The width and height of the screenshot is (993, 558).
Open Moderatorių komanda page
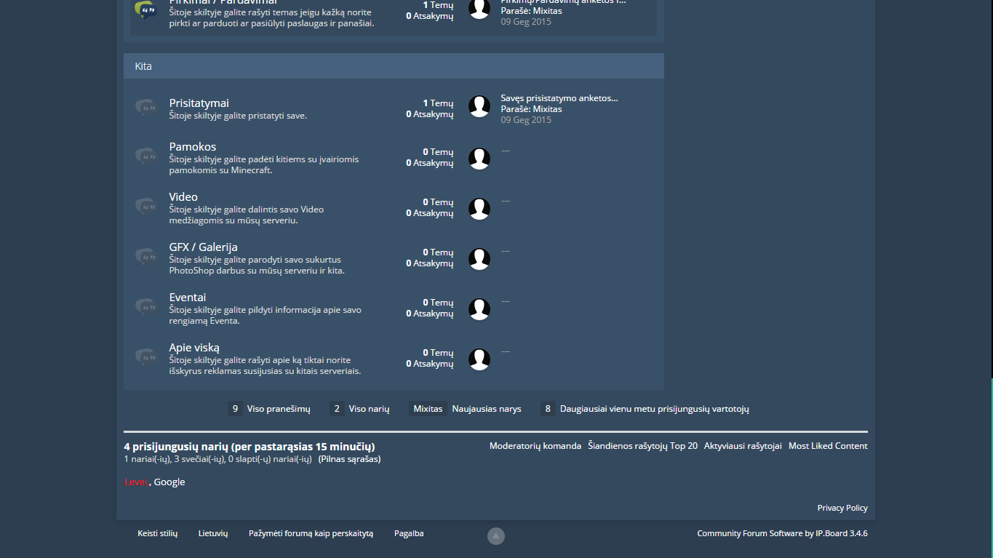[535, 446]
